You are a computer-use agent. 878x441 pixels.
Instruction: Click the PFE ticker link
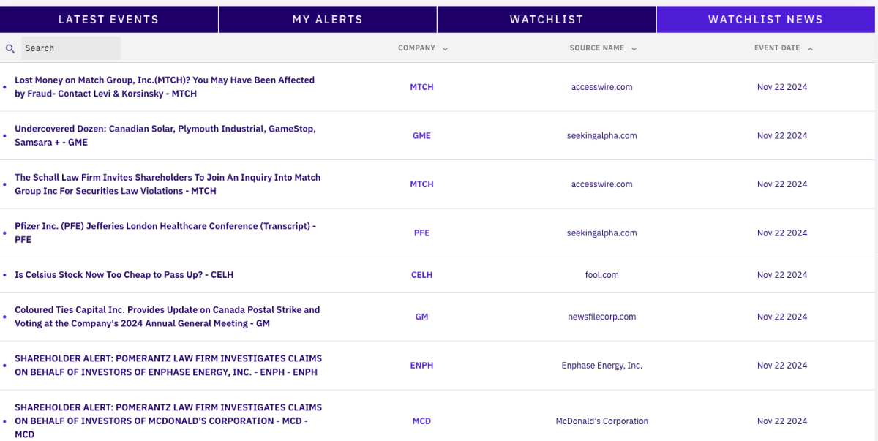click(x=421, y=233)
